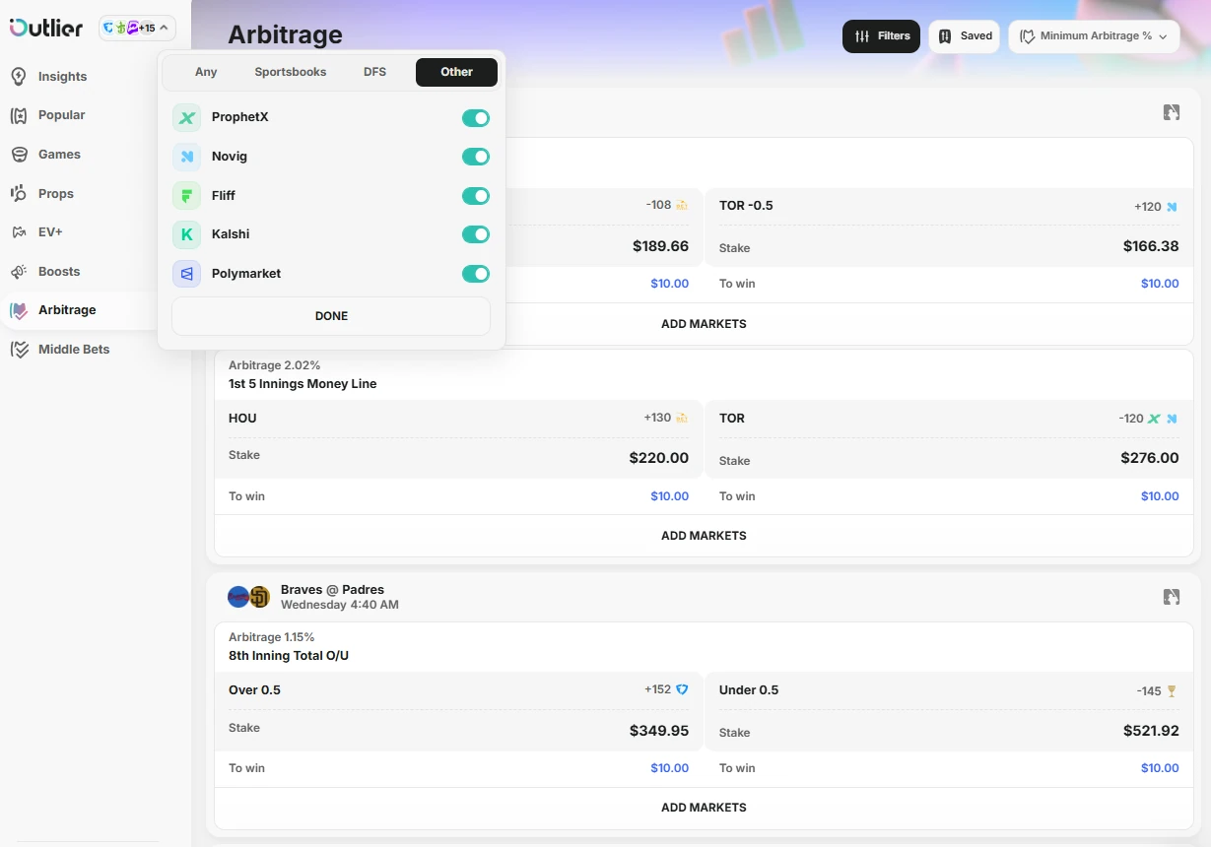Click the sportsbook icon next to HOU +130
1211x847 pixels.
click(682, 418)
